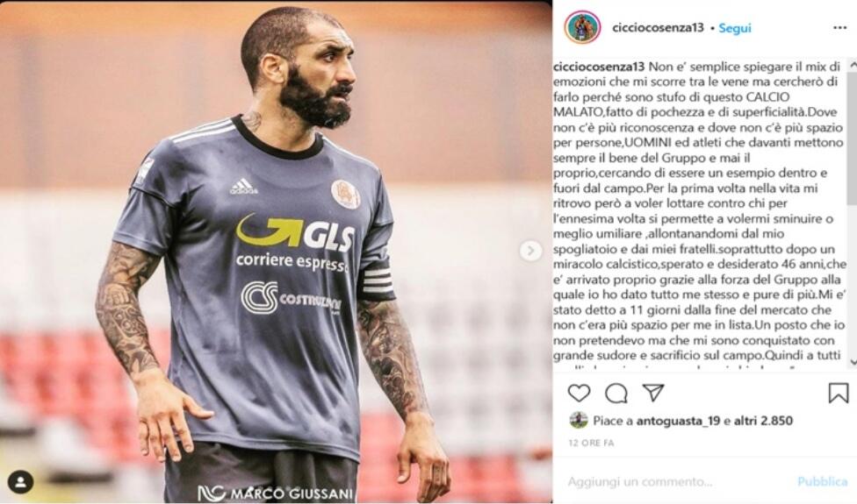The image size is (857, 504).
Task: View list of altri 2.850 likes
Action: click(x=763, y=421)
